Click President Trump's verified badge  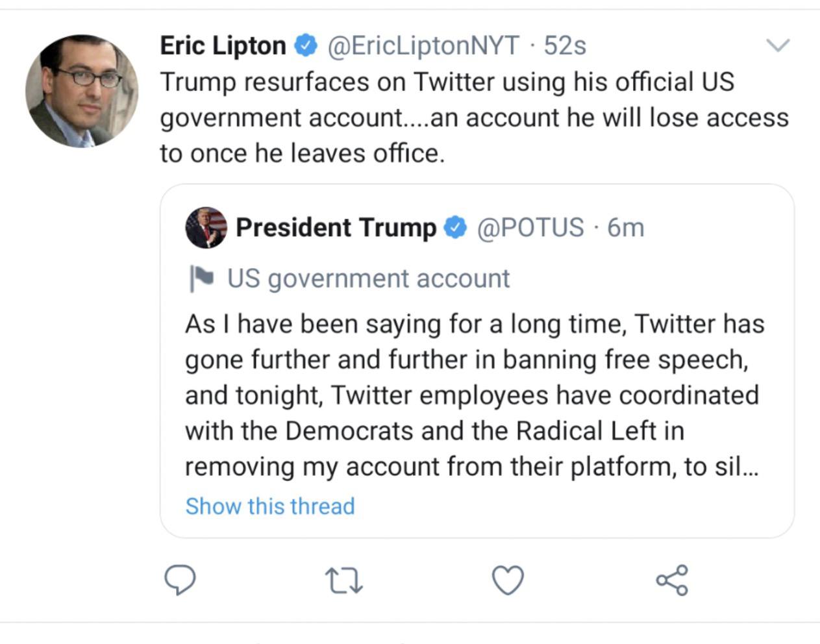pyautogui.click(x=455, y=228)
